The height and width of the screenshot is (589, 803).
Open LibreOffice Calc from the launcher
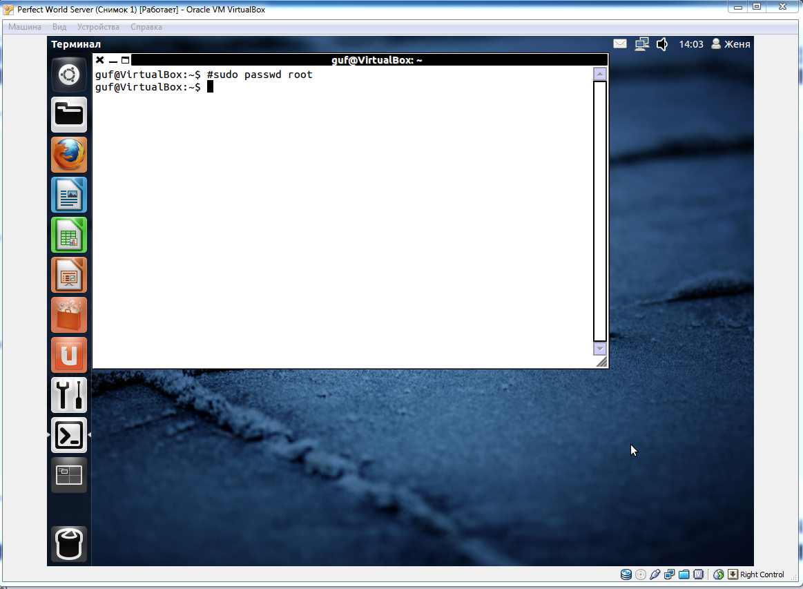click(69, 235)
